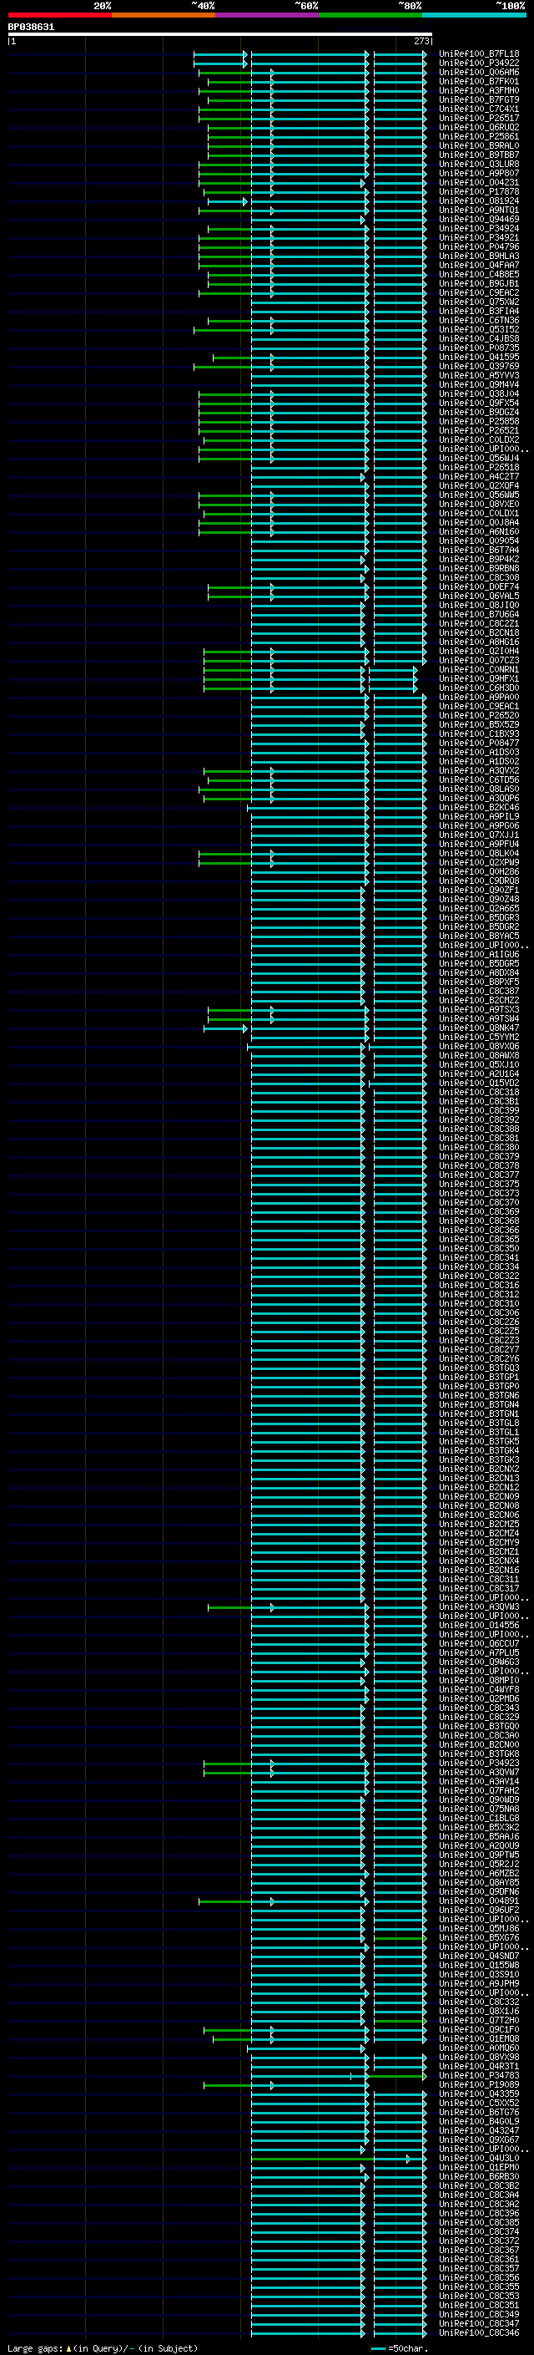Screen dimensions: 534x2355
Task: Select hit UniRef100_Q53I52
Action: click(478, 329)
